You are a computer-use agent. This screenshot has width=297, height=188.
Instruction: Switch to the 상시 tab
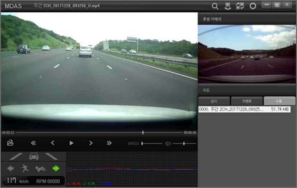[x=214, y=101]
